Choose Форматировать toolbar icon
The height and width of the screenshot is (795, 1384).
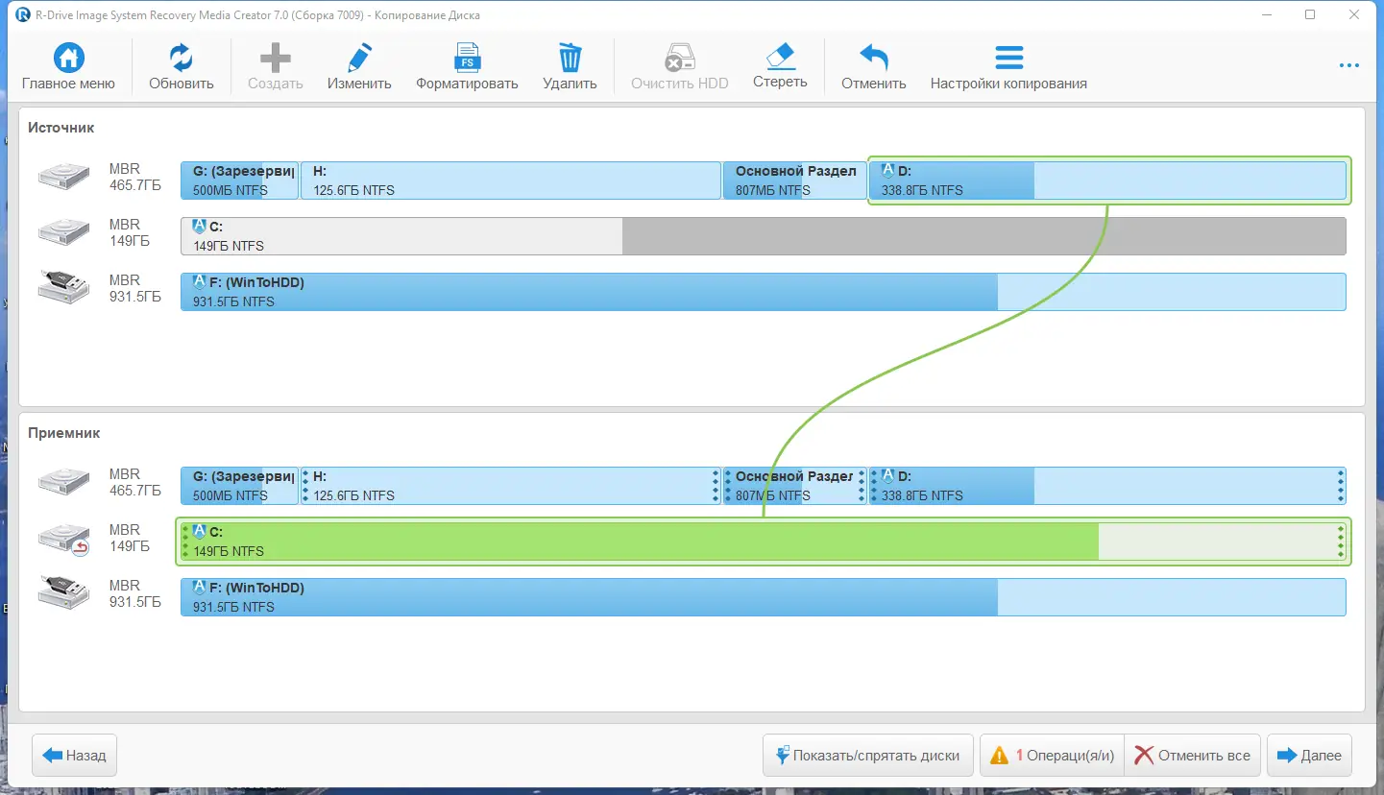pos(467,59)
